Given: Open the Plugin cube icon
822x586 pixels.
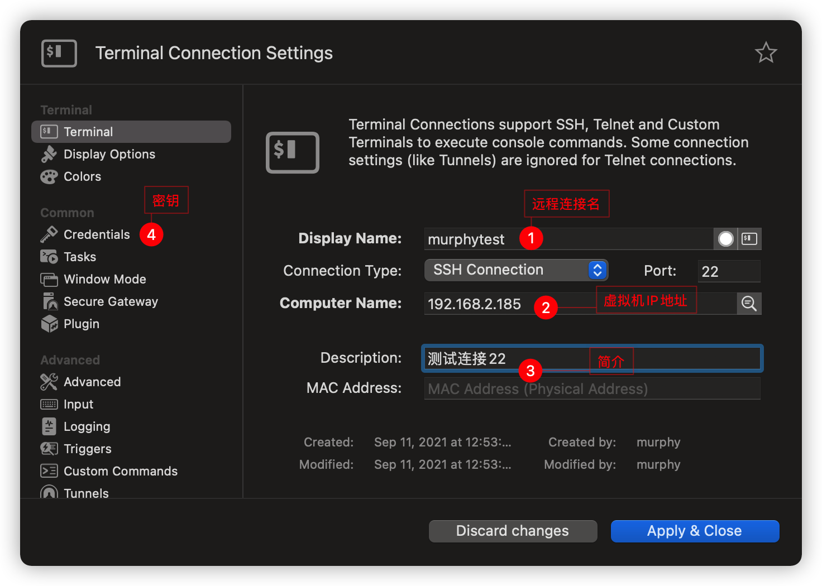Looking at the screenshot, I should coord(49,324).
